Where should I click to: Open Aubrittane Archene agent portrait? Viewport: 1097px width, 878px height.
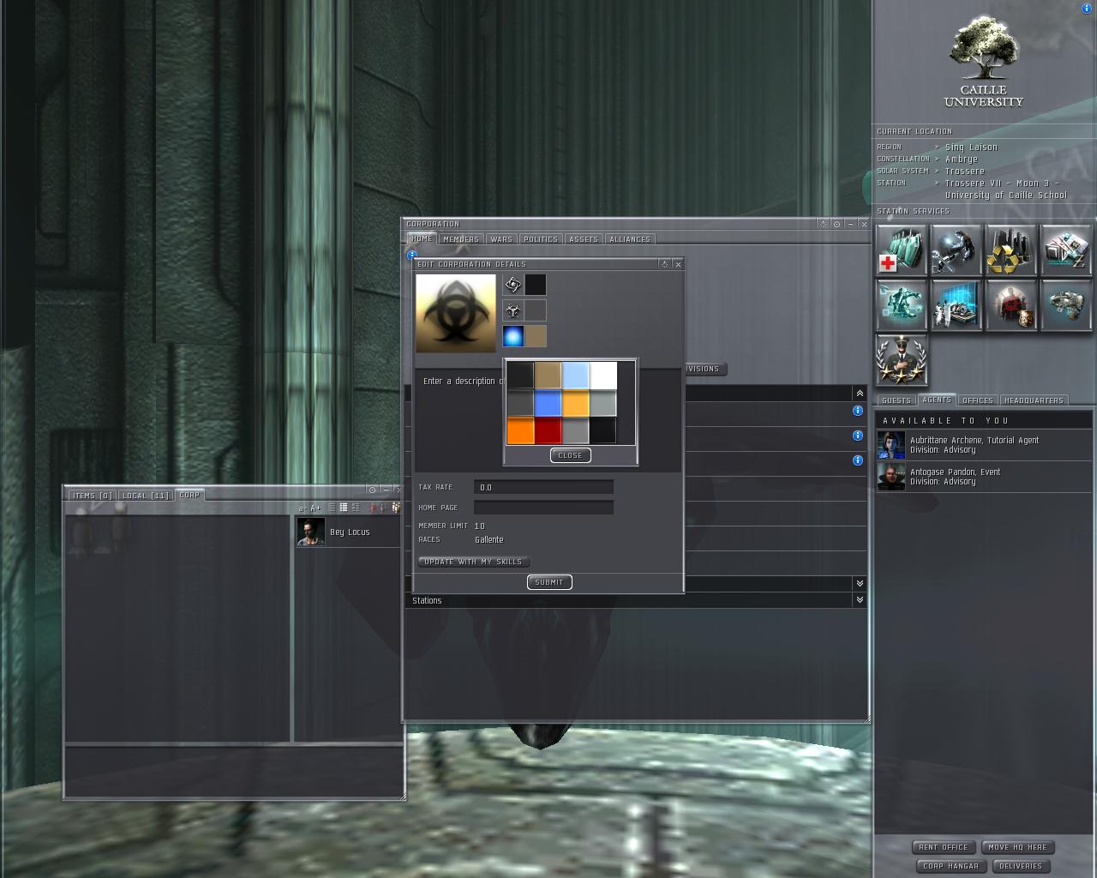pos(891,445)
